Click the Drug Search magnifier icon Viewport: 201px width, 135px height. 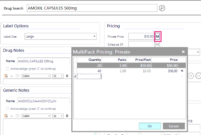[162, 8]
